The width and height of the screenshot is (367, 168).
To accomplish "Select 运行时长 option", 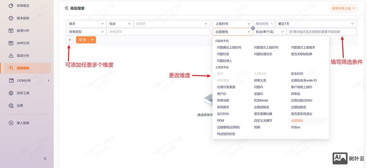I will click(x=223, y=114).
